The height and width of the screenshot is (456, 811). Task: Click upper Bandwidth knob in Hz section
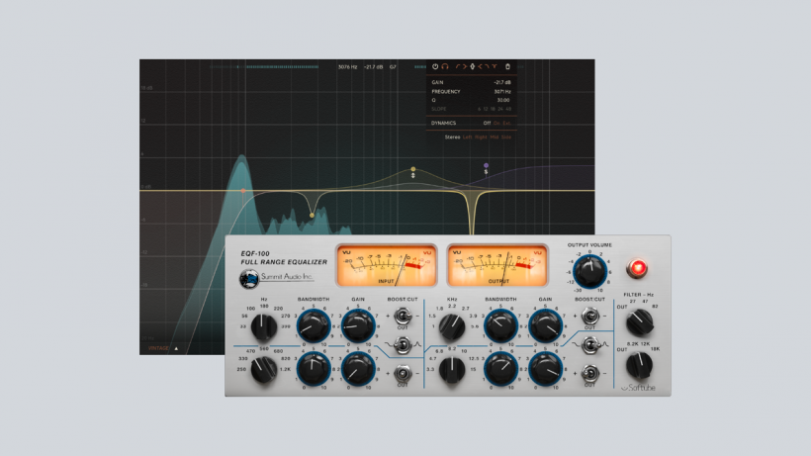314,326
